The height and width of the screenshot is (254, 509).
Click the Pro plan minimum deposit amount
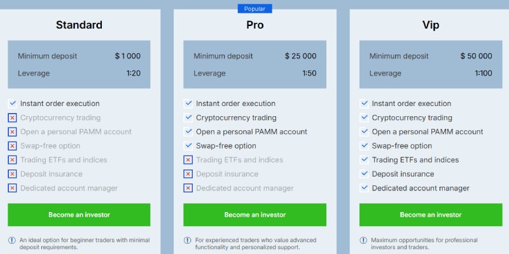coord(300,56)
